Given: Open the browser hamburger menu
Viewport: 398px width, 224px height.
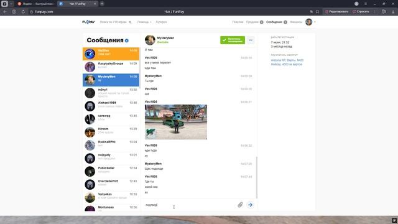Looking at the screenshot, I should pos(366,4).
